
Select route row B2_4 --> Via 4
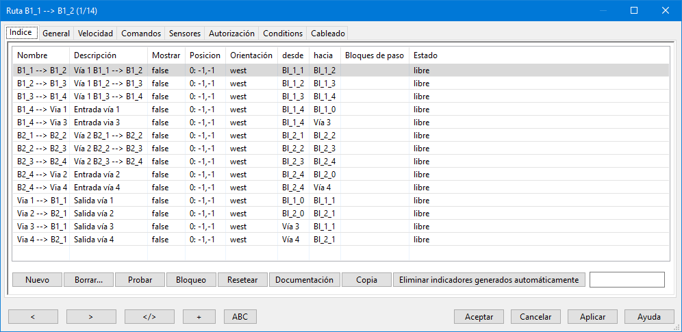point(341,188)
